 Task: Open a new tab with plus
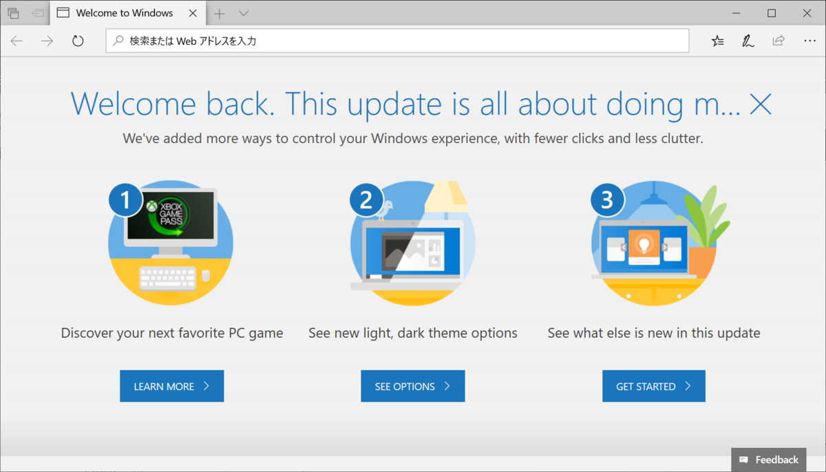220,13
